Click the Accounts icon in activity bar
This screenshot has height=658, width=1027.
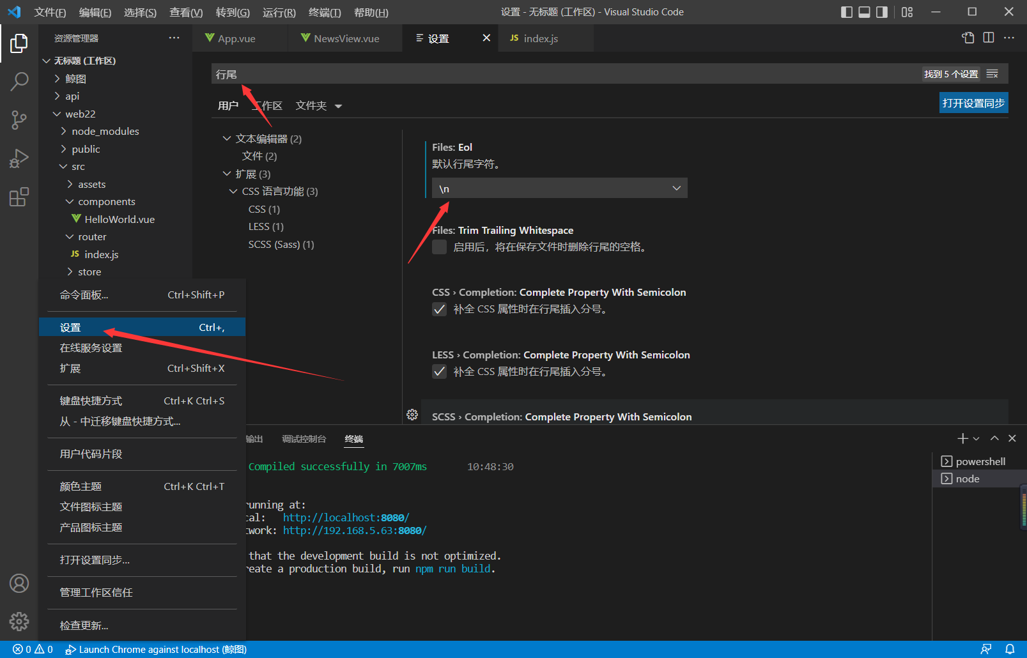click(x=19, y=583)
